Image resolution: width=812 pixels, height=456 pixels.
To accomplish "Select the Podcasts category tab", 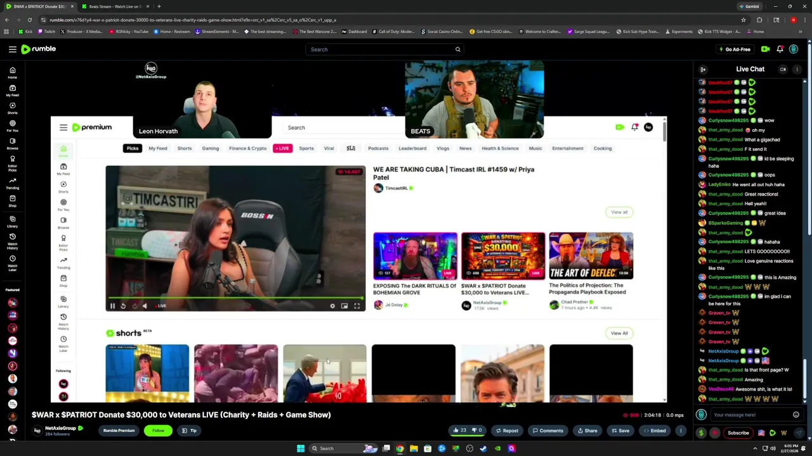I will coord(378,148).
